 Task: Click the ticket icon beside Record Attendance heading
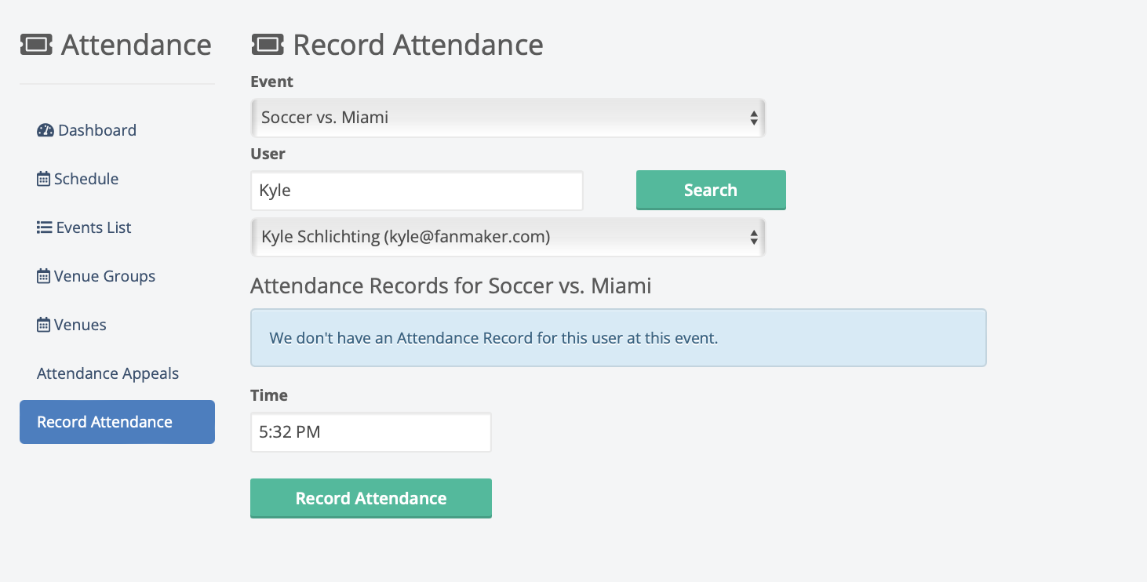click(268, 45)
